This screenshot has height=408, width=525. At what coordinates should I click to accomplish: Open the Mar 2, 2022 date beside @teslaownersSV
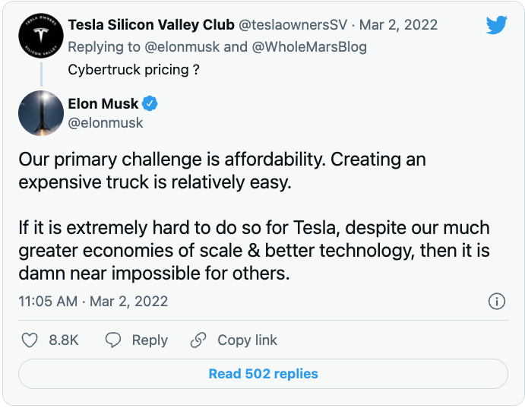pos(398,24)
